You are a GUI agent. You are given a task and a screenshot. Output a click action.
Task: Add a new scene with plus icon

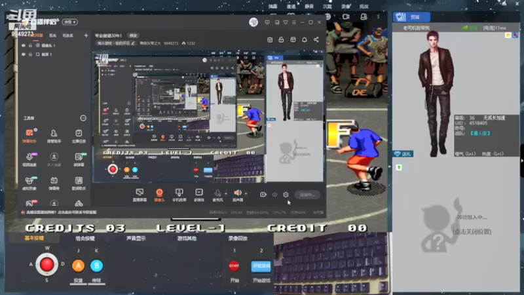86,35
